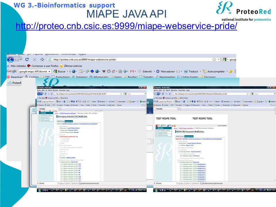Open Administration Options in right window menu
Viewport: 276px width, 207px height.
pyautogui.click(x=164, y=131)
